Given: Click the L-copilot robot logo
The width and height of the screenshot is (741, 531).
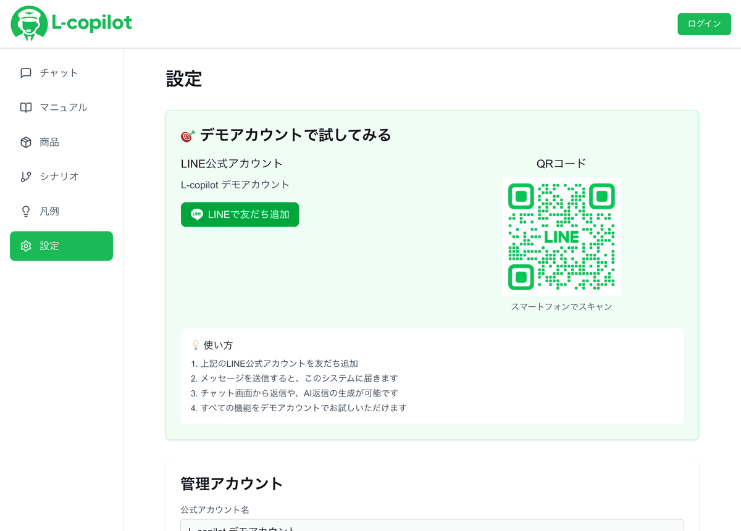Looking at the screenshot, I should (x=28, y=23).
